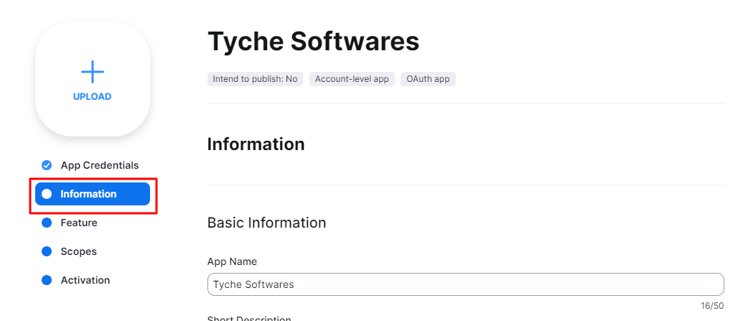Click the blue dot beside Activation
The image size is (743, 321).
47,280
